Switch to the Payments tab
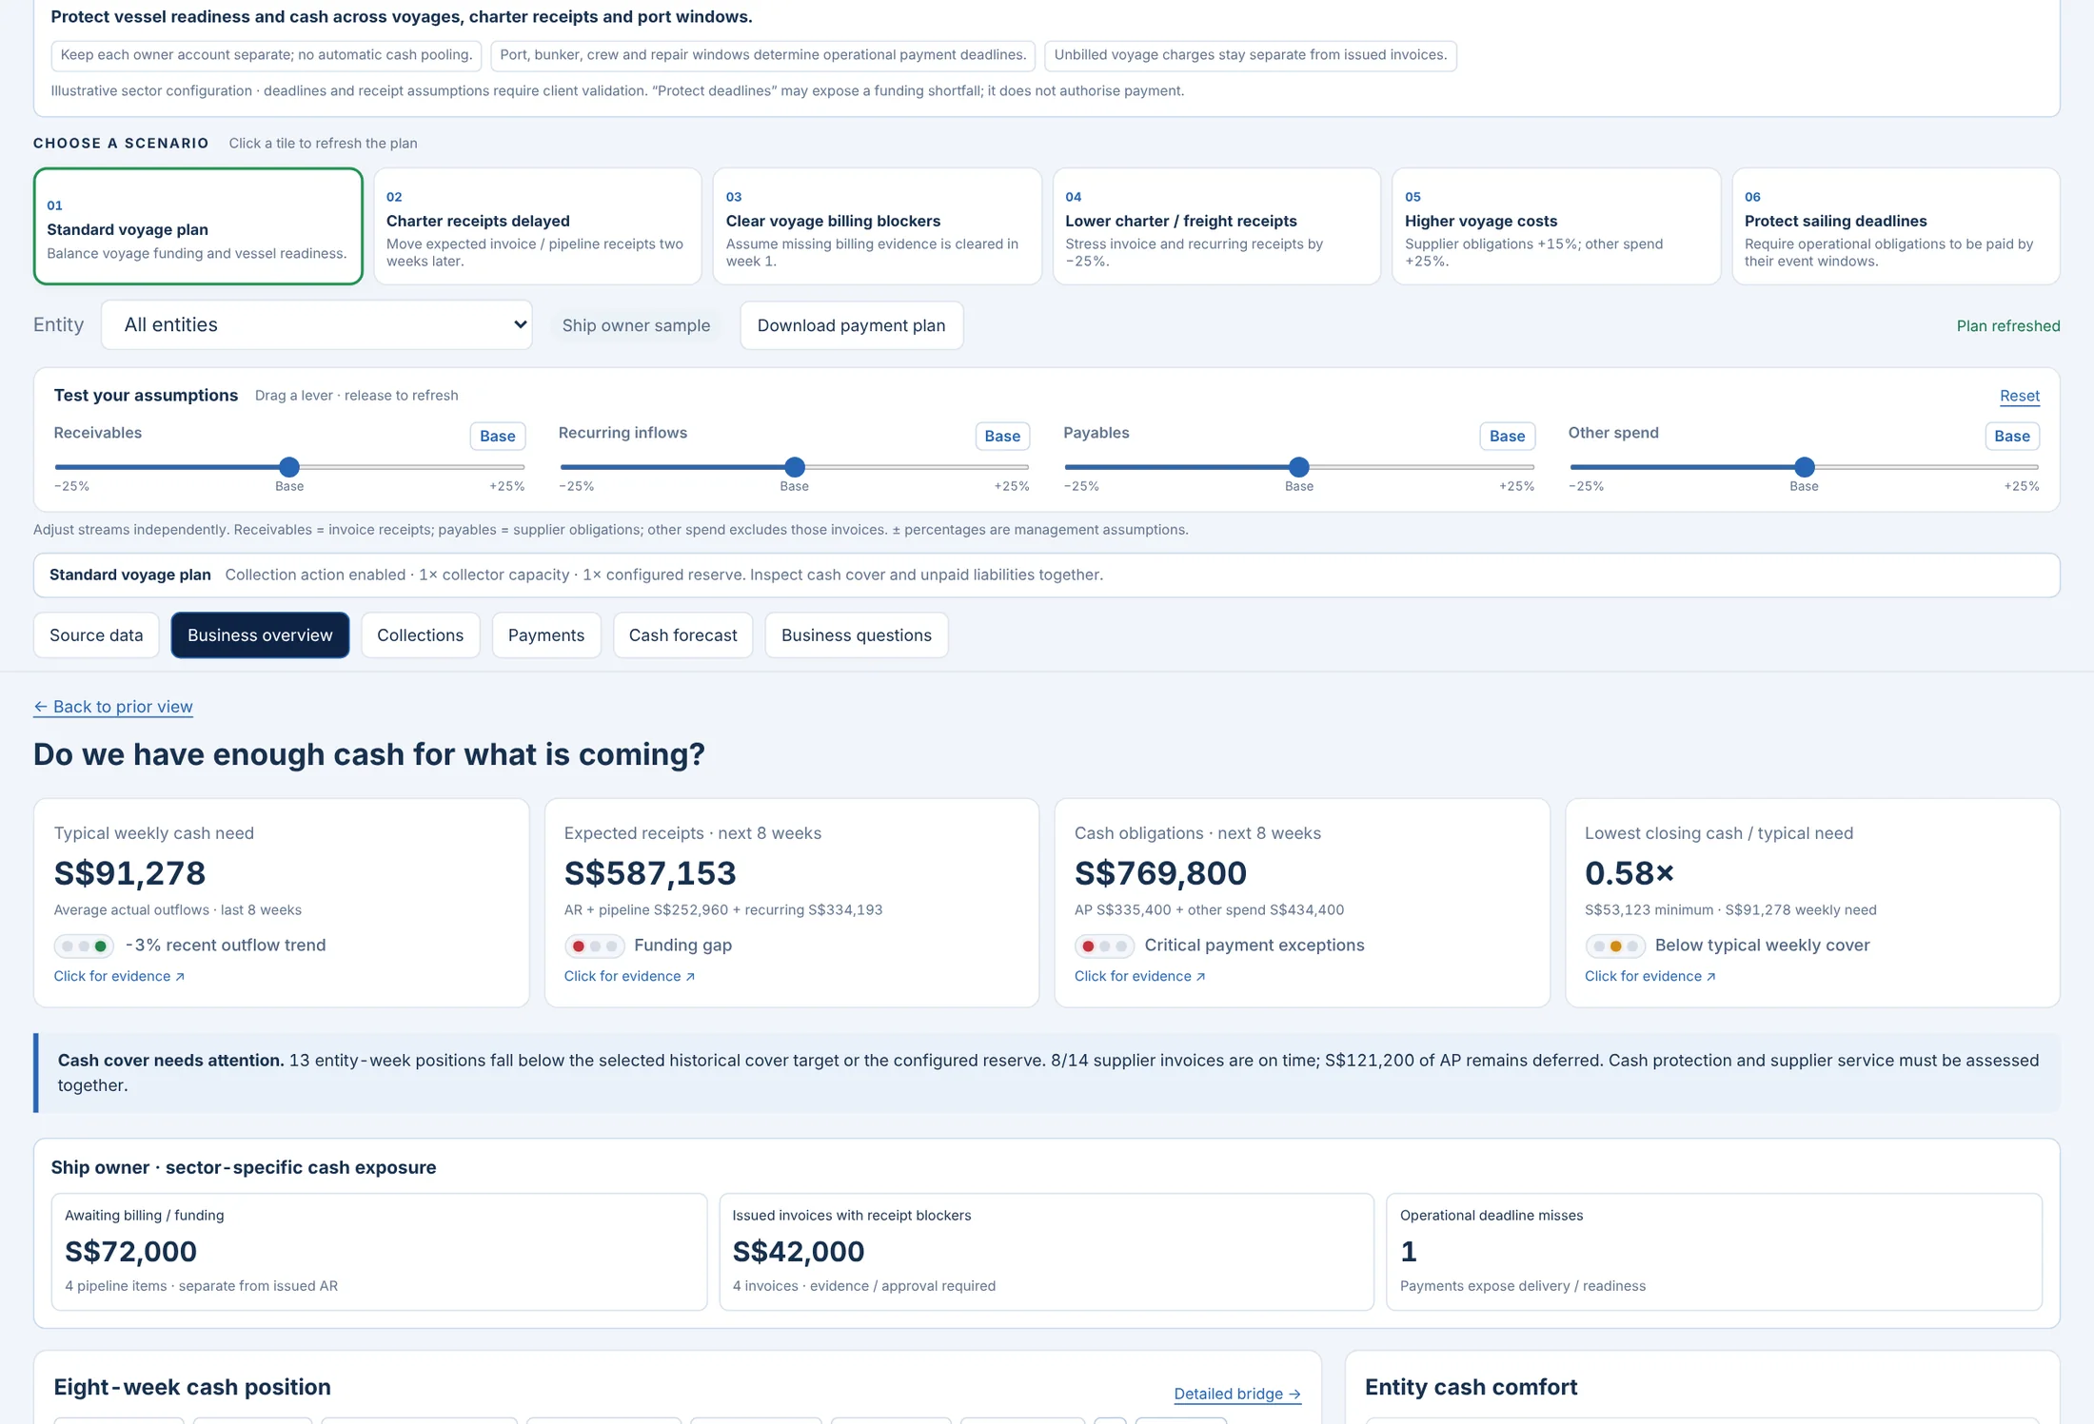The image size is (2094, 1424). click(546, 635)
